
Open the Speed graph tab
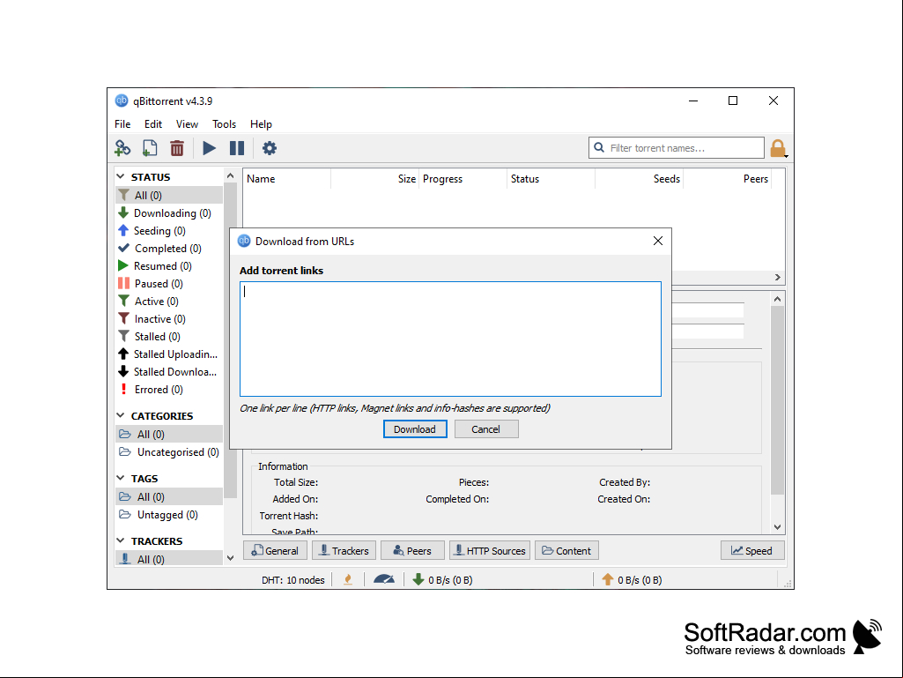coord(752,550)
